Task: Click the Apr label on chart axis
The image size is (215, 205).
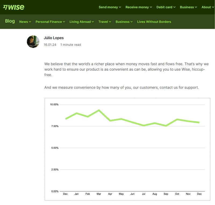Action: pos(110,194)
